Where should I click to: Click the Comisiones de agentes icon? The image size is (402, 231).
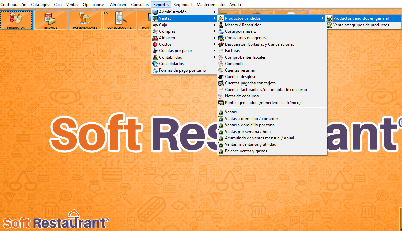pos(221,38)
